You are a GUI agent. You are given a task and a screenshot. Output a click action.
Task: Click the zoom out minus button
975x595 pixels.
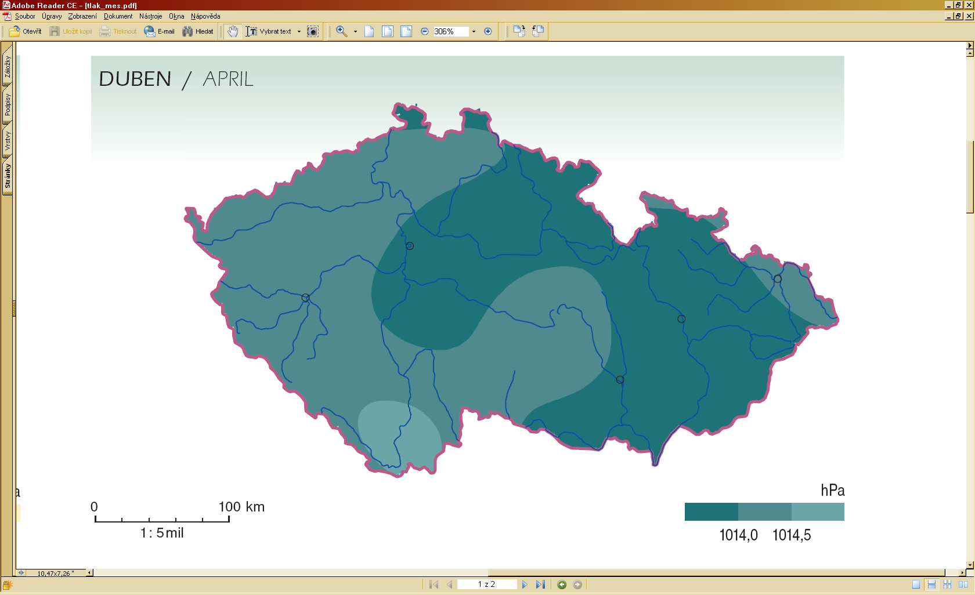(x=425, y=31)
